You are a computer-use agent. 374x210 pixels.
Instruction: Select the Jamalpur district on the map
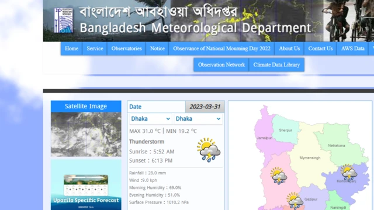(264, 138)
